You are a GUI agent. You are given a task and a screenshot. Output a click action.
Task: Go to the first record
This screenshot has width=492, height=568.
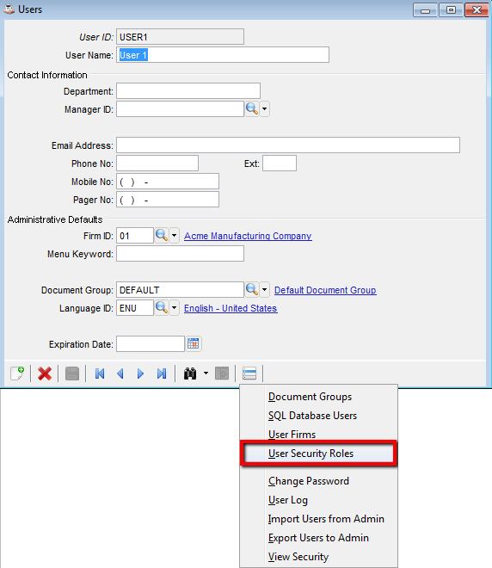(100, 374)
